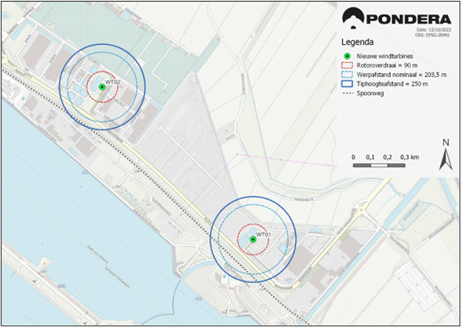Viewport: 461px width, 327px height.
Task: Click the north arrow symbol
Action: [x=446, y=159]
